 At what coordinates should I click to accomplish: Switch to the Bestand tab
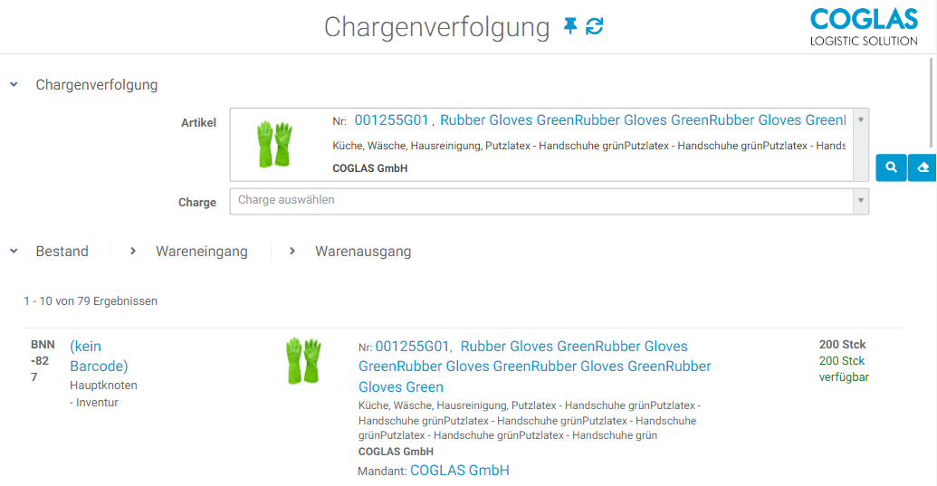pos(62,252)
